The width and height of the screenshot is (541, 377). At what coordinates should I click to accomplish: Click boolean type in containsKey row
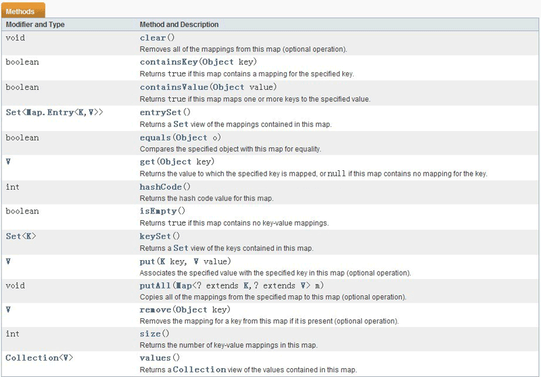tap(22, 62)
